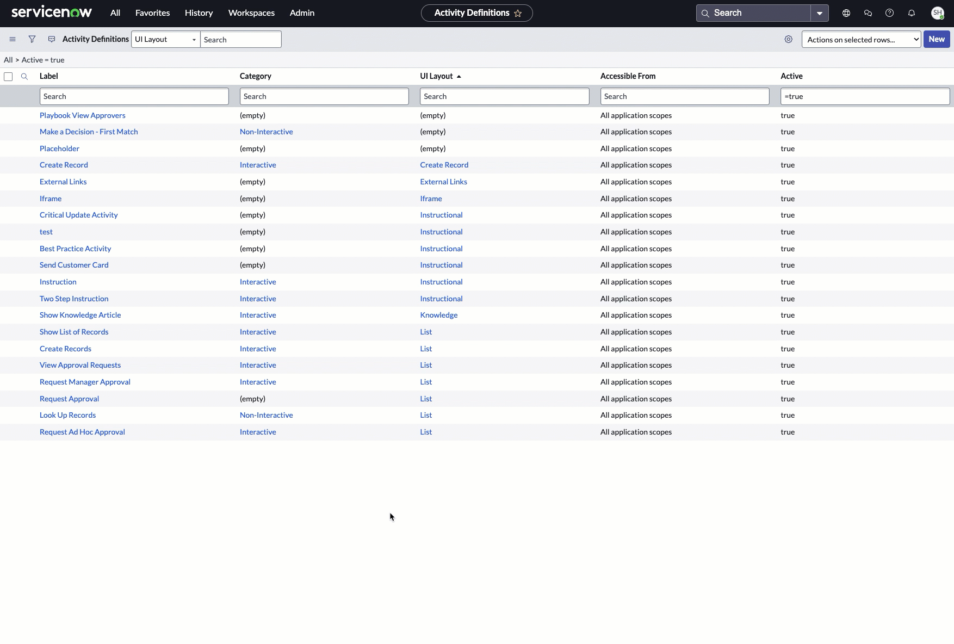Sort by the Label column header
Viewport: 954px width, 644px height.
point(49,76)
